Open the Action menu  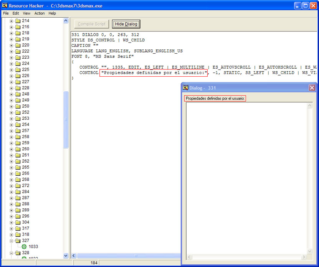[40, 13]
